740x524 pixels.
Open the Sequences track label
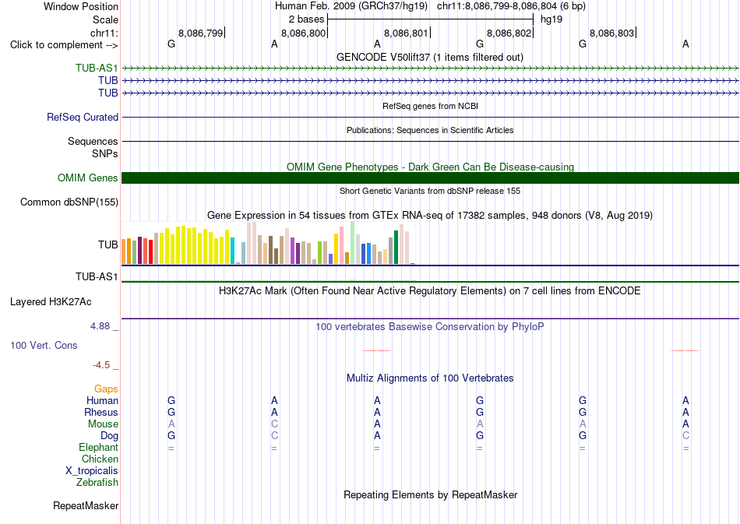tap(93, 141)
